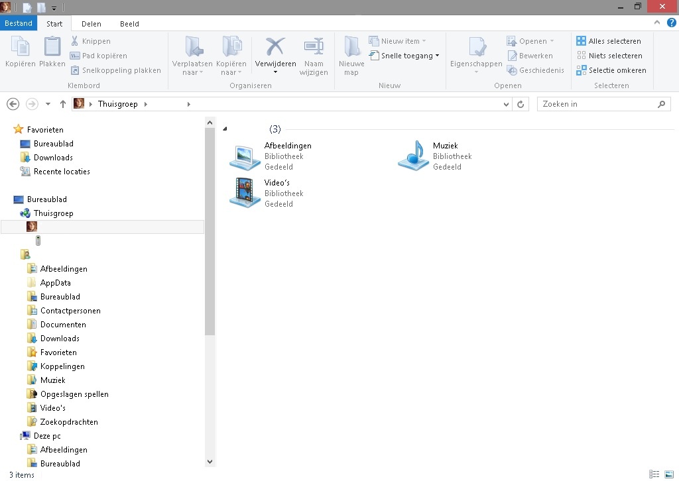
Task: Open address bar history dropdown
Action: 506,104
